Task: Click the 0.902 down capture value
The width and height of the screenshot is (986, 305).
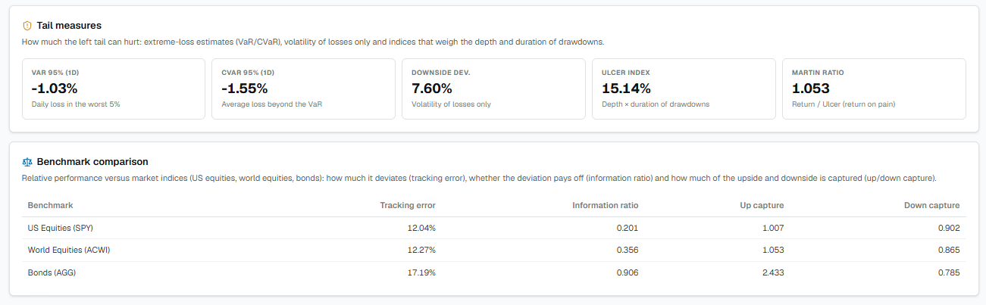Action: point(948,228)
